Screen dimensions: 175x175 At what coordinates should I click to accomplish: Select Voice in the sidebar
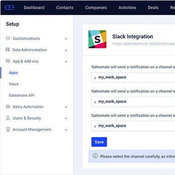point(14,84)
